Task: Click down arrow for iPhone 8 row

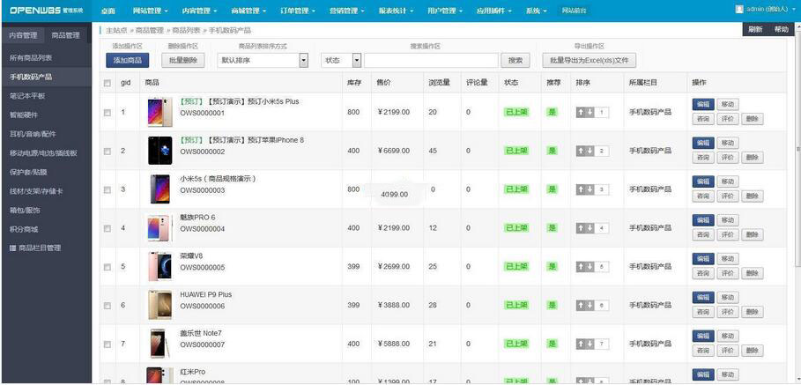Action: click(x=590, y=151)
